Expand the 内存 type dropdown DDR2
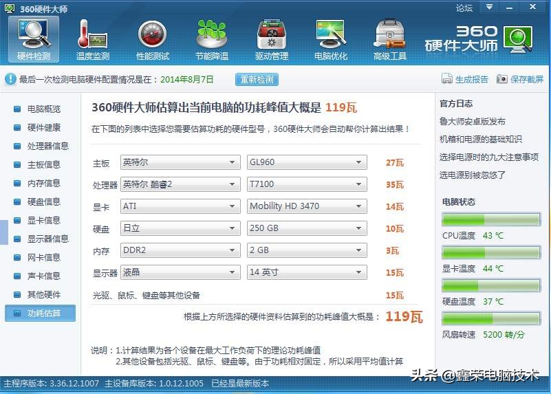Viewport: 551px width, 394px height. click(x=180, y=250)
